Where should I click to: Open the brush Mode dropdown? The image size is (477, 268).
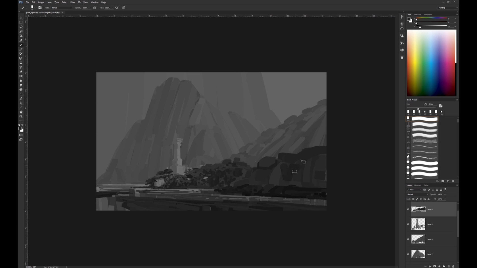(x=62, y=8)
